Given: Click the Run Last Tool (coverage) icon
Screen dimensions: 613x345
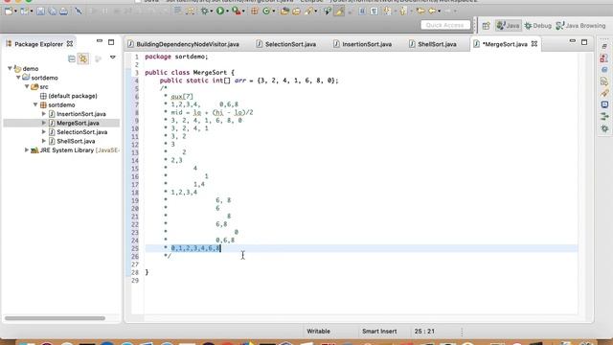Looking at the screenshot, I should pyautogui.click(x=237, y=11).
